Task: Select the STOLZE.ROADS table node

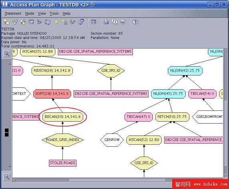Action: pyautogui.click(x=62, y=163)
